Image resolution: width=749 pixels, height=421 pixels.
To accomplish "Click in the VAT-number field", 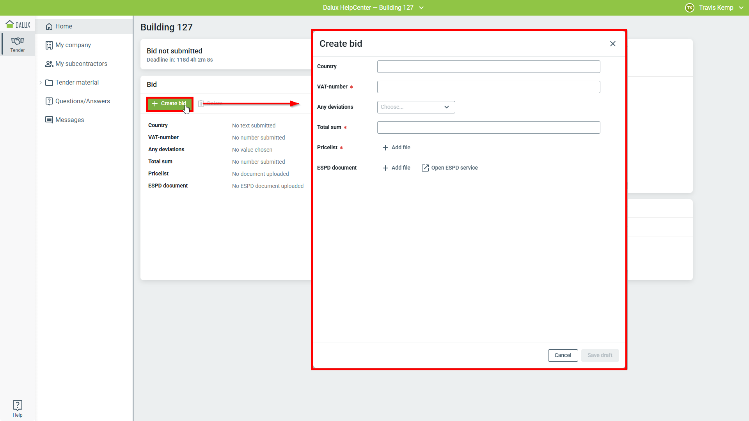I will 488,87.
